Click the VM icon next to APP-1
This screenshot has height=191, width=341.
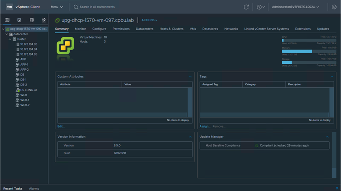pyautogui.click(x=17, y=65)
